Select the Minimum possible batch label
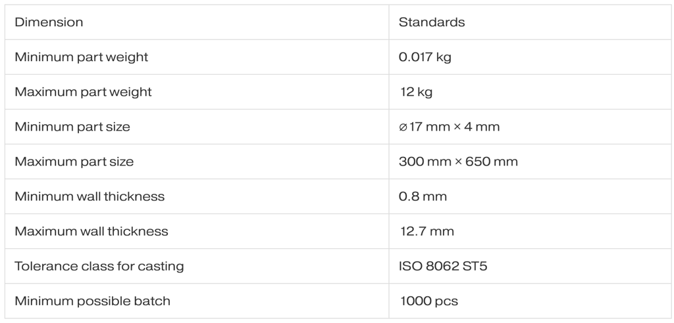The height and width of the screenshot is (323, 674). tap(92, 301)
